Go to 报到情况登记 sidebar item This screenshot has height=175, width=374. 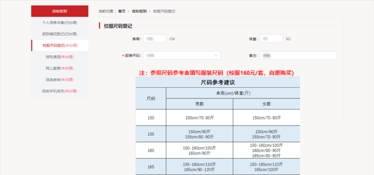click(x=60, y=34)
